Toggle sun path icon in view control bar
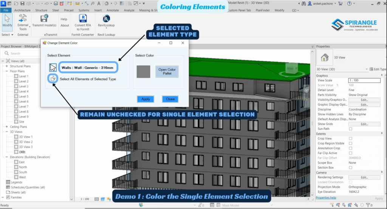This screenshot has width=387, height=209. [109, 199]
